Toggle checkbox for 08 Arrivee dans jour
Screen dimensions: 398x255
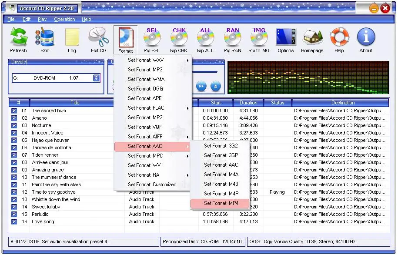(14, 163)
